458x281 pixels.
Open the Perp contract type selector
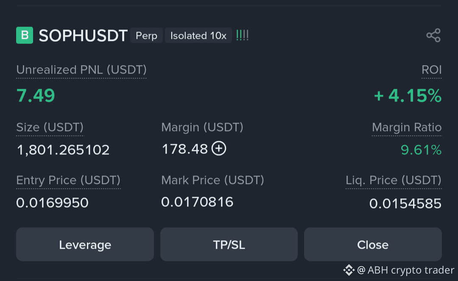tap(146, 36)
